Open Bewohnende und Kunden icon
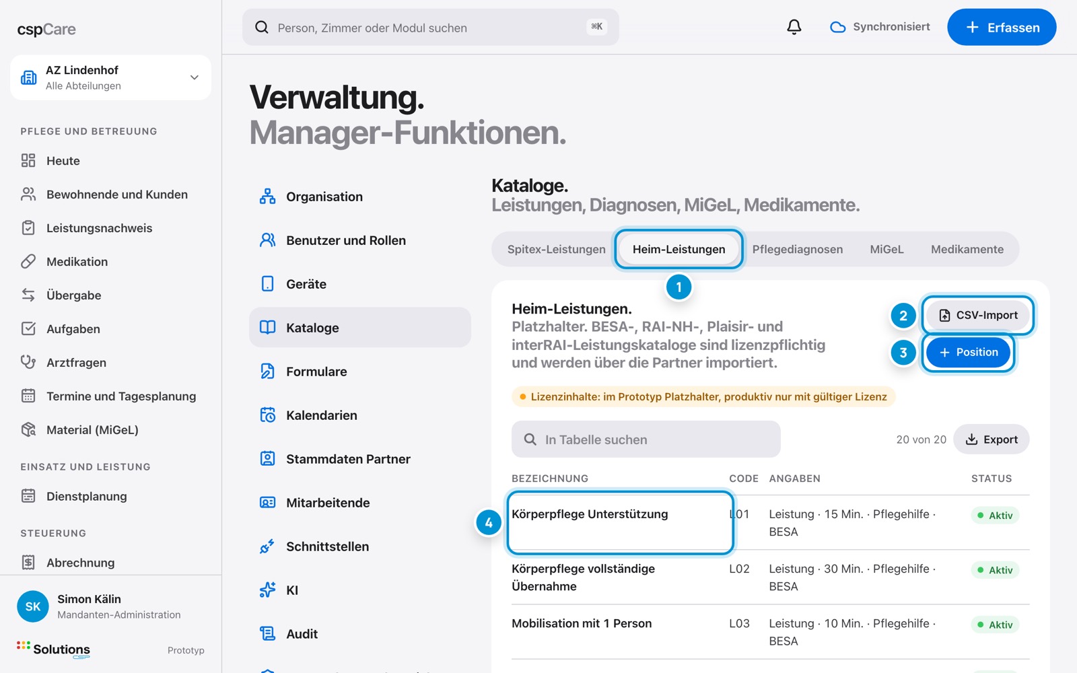The height and width of the screenshot is (673, 1077). 28,194
